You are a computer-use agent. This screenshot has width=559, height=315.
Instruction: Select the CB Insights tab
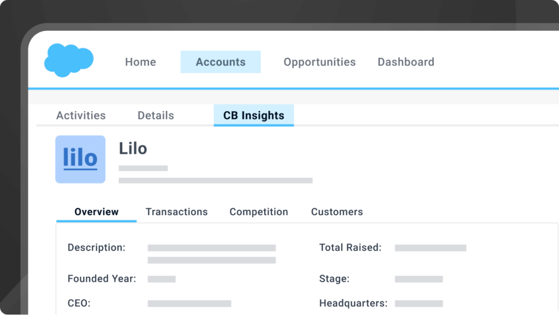click(254, 116)
